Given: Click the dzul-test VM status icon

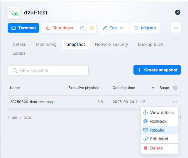Looking at the screenshot, I should [x=14, y=13].
